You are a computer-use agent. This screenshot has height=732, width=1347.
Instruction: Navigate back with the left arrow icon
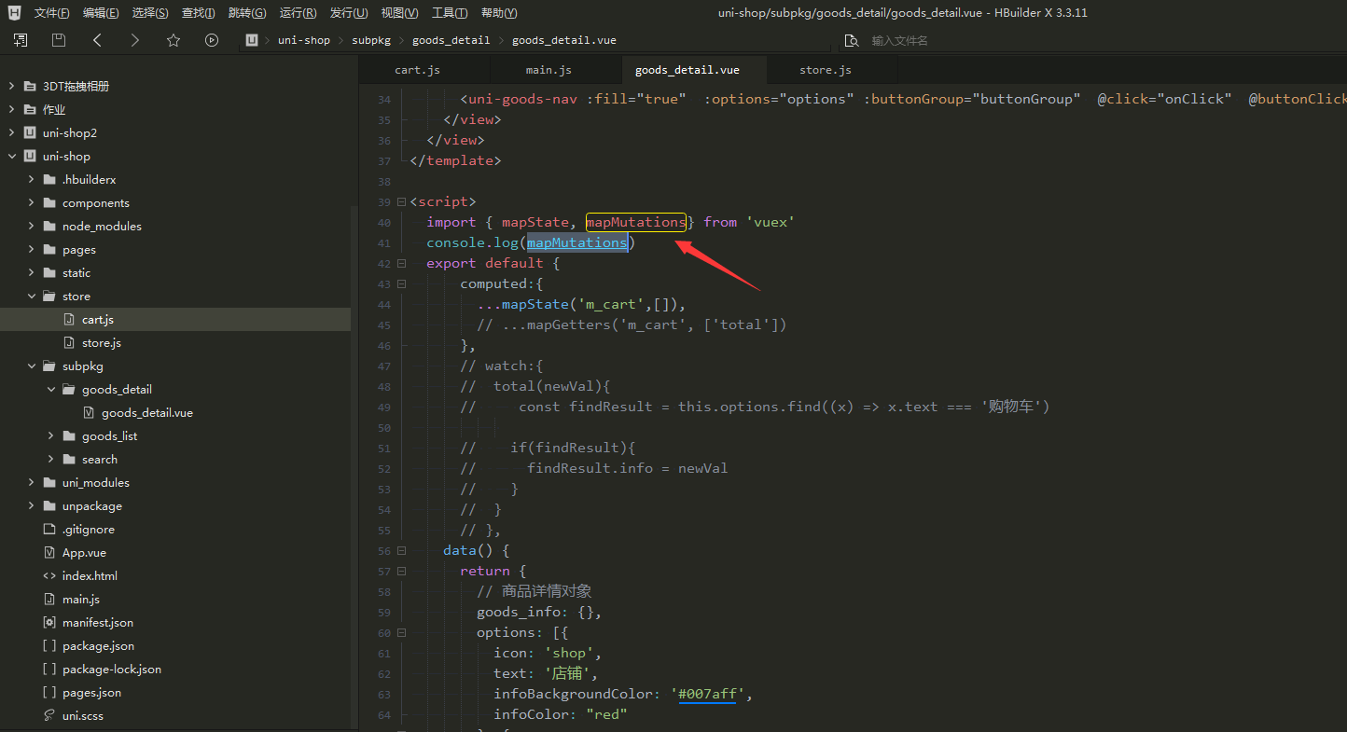point(97,40)
